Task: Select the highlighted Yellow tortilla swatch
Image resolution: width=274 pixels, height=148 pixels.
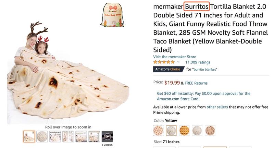Action: (x=171, y=131)
